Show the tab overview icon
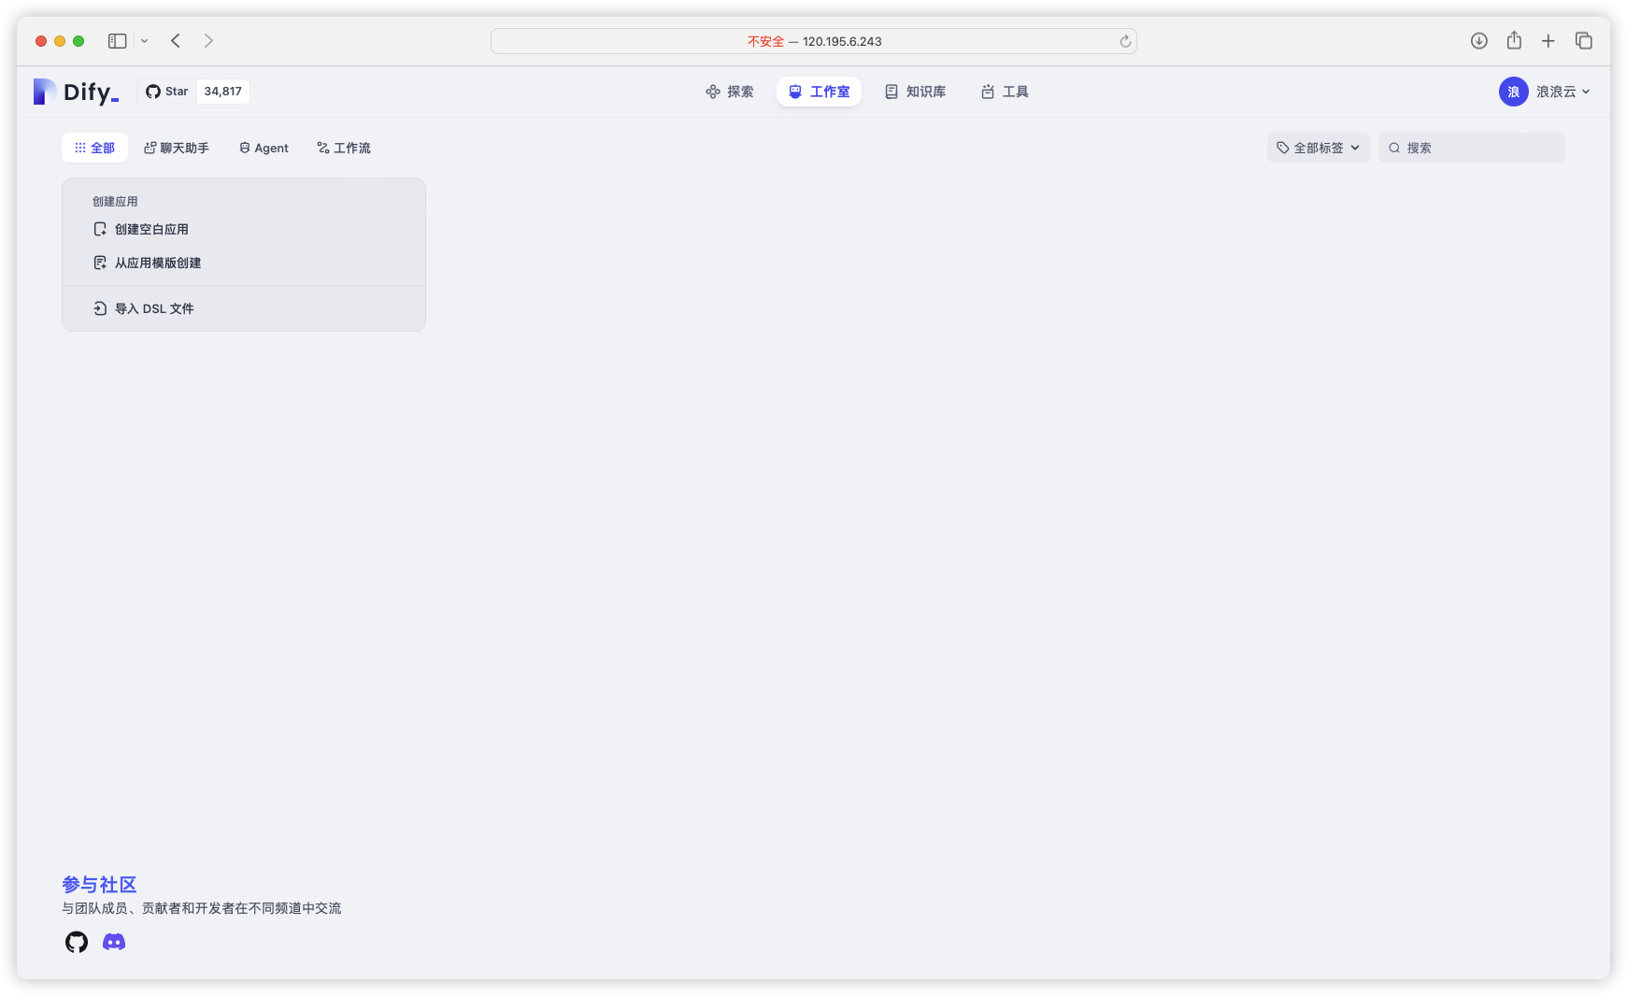Screen dimensions: 1627x996 pyautogui.click(x=1584, y=41)
